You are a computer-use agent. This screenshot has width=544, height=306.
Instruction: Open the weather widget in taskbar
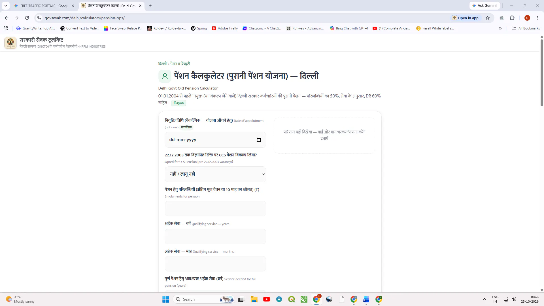(x=20, y=299)
